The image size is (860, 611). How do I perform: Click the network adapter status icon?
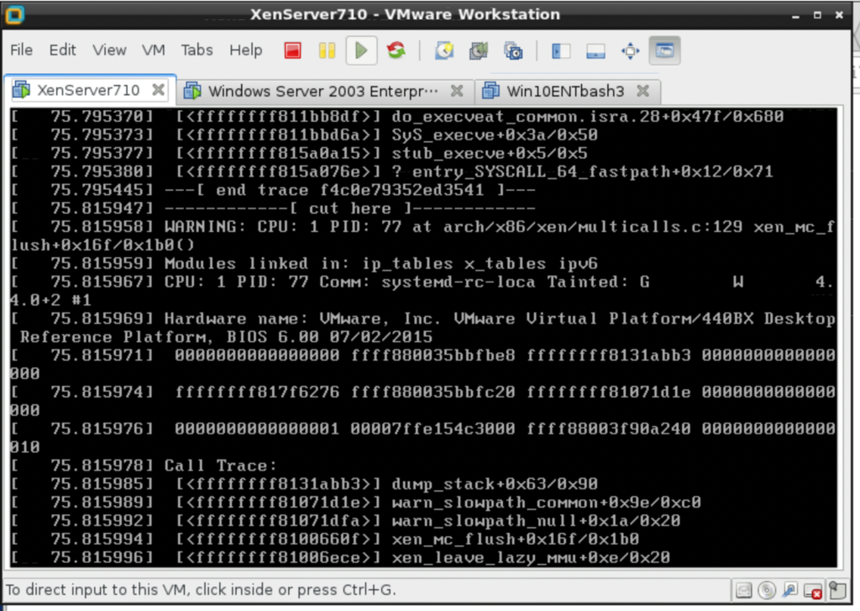(x=789, y=591)
